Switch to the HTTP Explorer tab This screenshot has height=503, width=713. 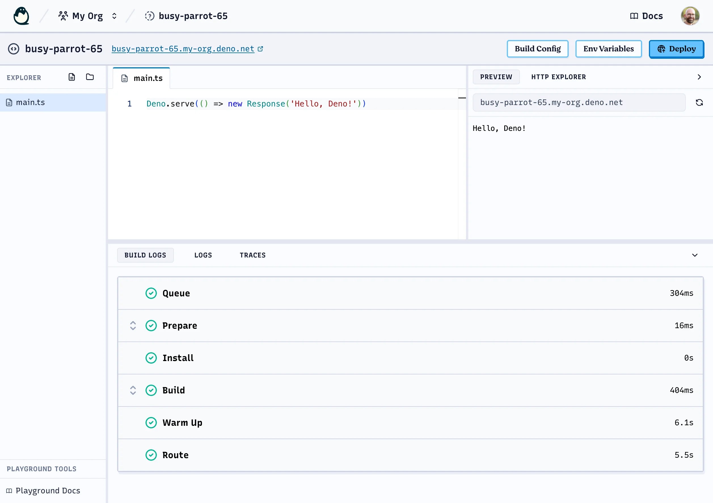[558, 77]
